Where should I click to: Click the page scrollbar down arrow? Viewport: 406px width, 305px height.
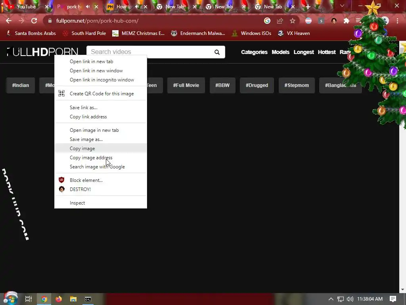coord(402,290)
